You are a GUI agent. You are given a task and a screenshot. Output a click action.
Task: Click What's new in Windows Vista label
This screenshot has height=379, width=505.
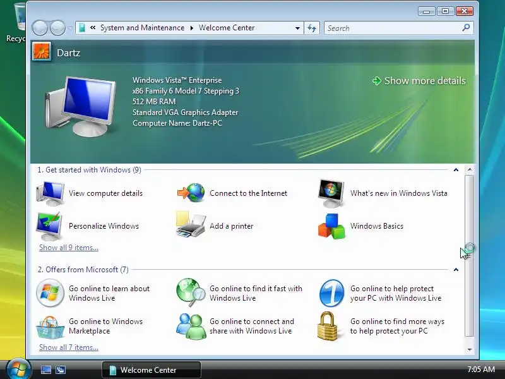pos(399,193)
